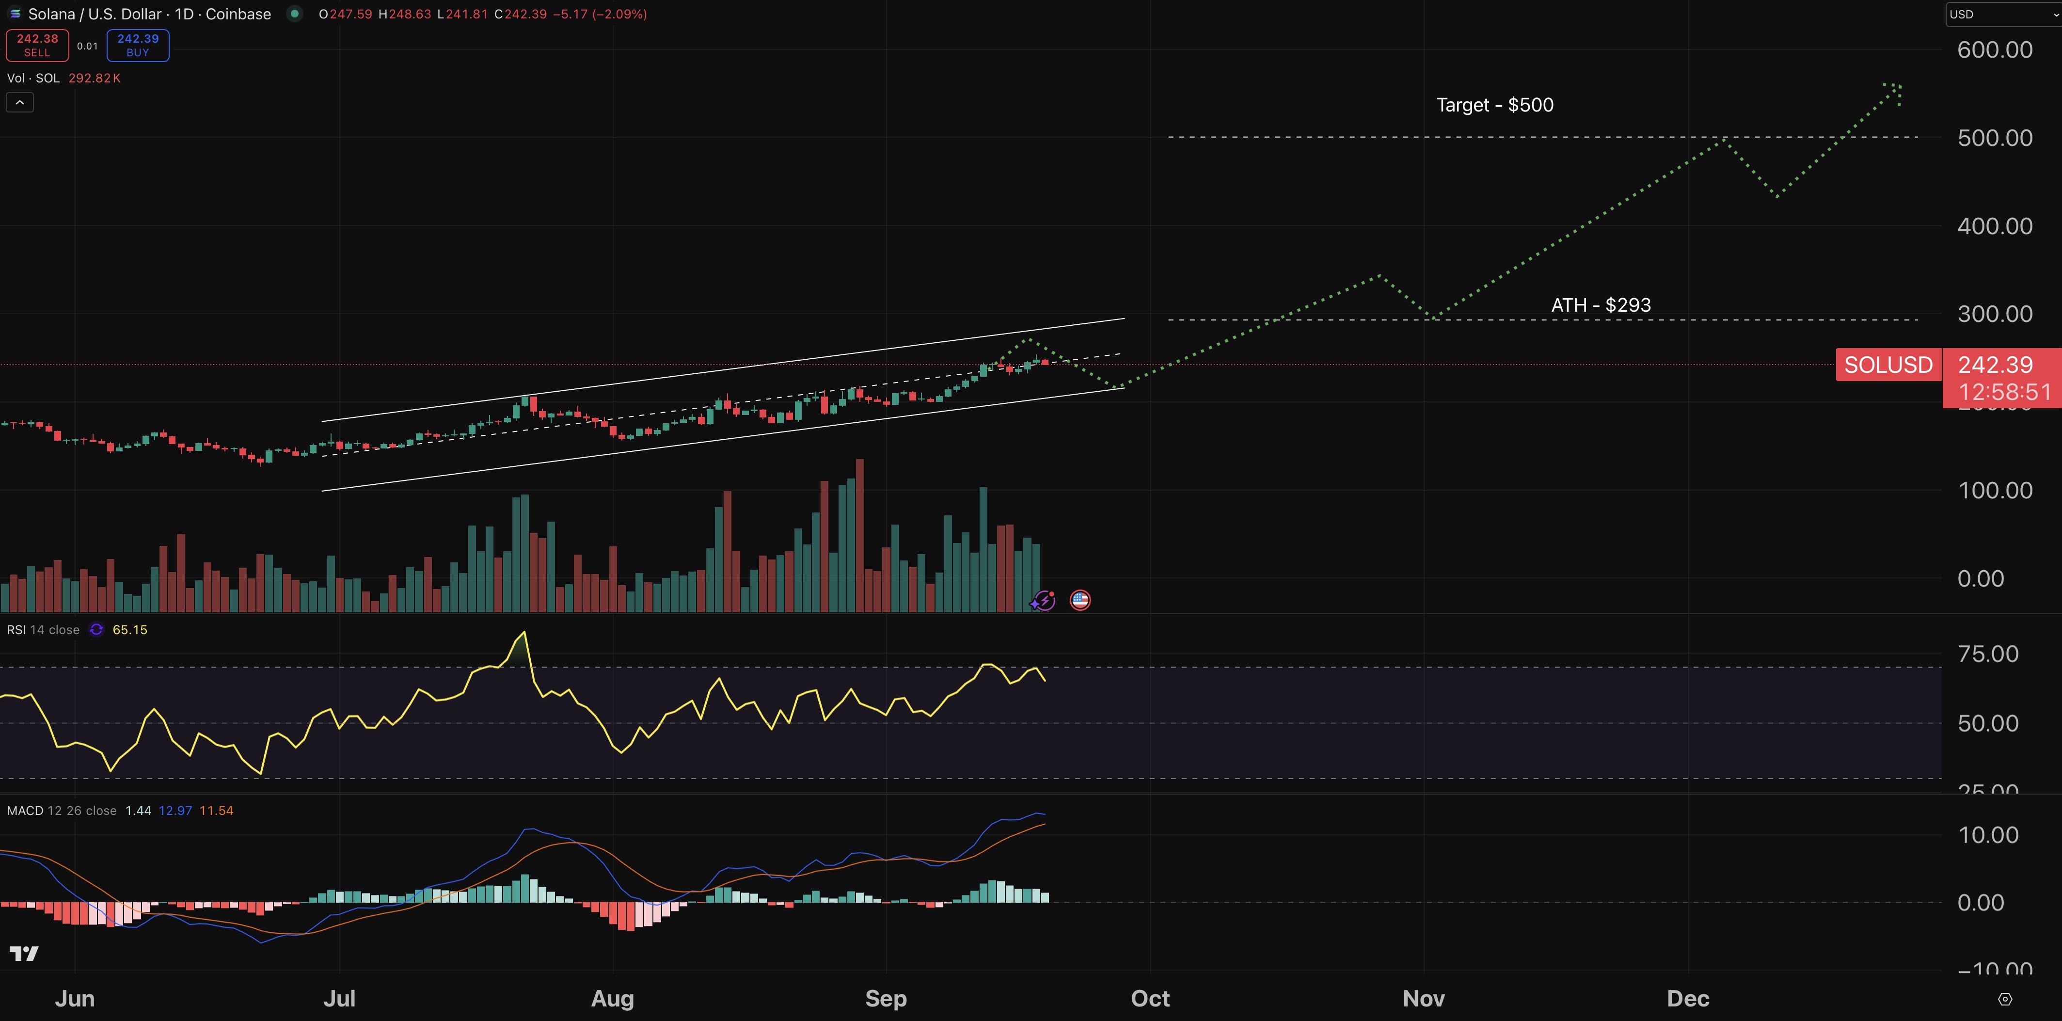Collapse the legend using the chevron button
Image resolution: width=2062 pixels, height=1021 pixels.
click(19, 102)
